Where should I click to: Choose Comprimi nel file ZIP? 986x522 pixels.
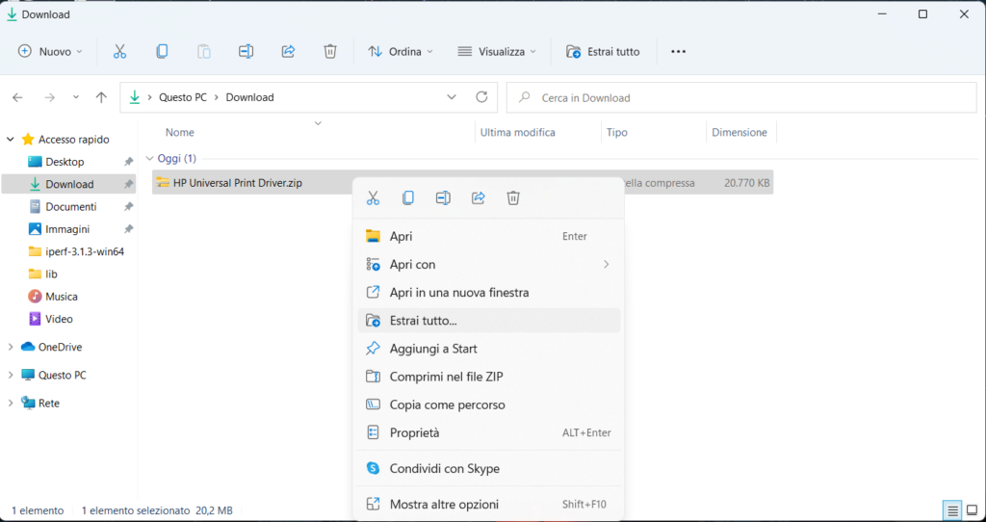click(488, 377)
